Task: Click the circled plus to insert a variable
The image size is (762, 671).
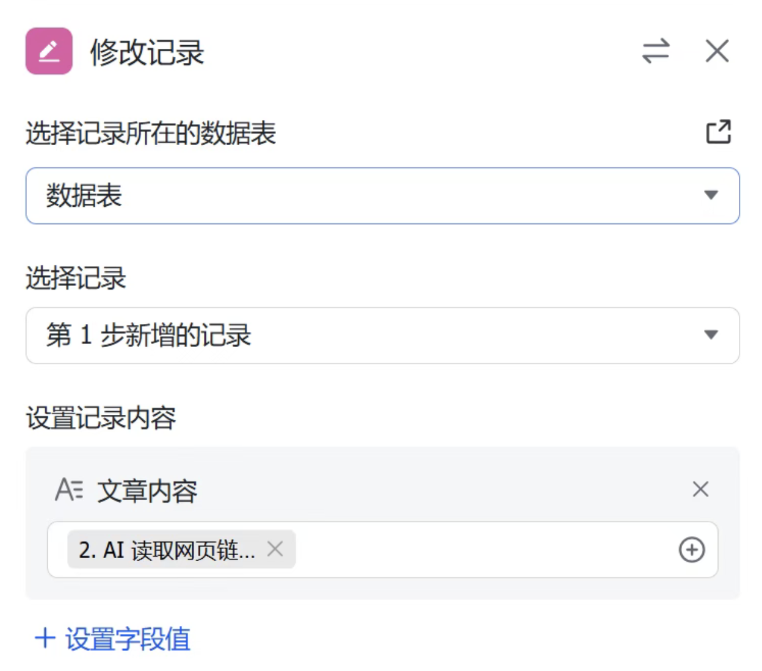Action: tap(692, 550)
